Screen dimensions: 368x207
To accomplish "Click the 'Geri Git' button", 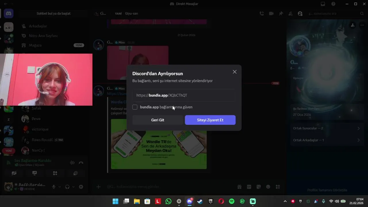I will pos(158,120).
